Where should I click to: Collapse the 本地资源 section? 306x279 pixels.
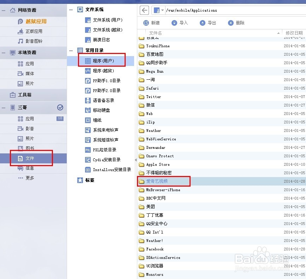pos(4,53)
